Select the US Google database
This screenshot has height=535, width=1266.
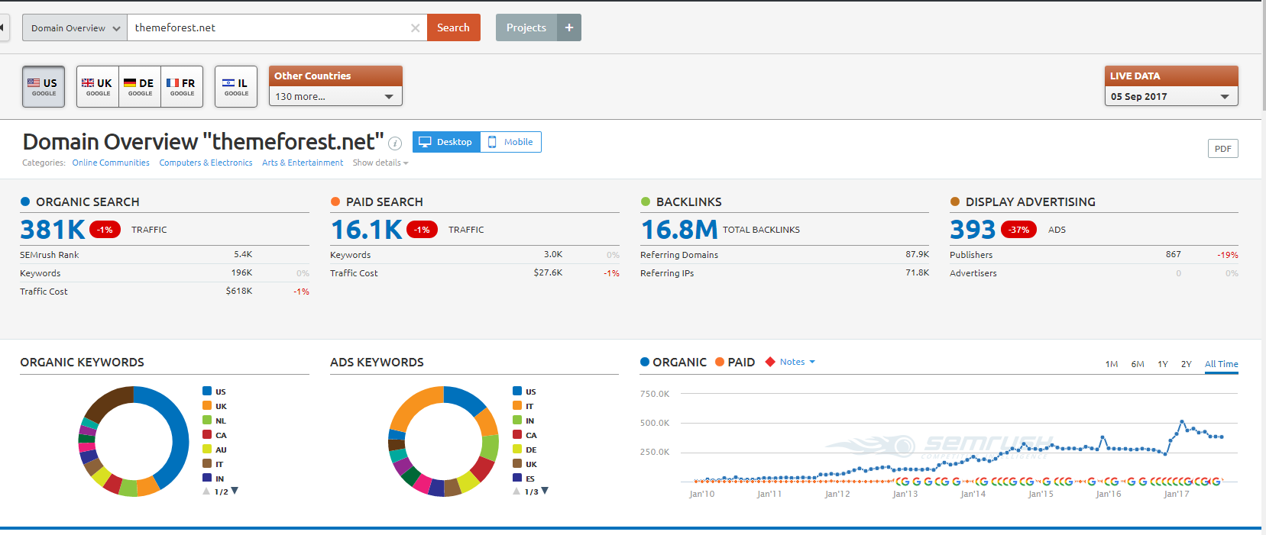pos(44,86)
